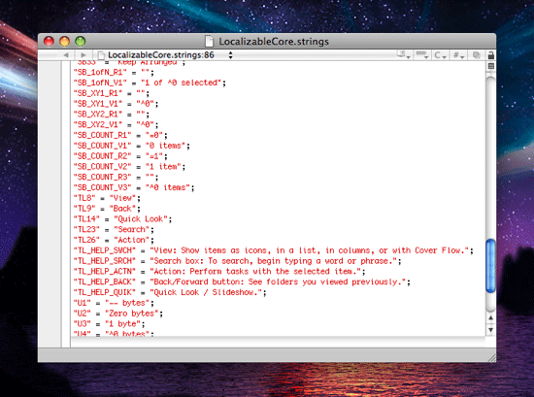The width and height of the screenshot is (534, 397).
Task: Click the scrollbar up arrow
Action: [x=490, y=317]
